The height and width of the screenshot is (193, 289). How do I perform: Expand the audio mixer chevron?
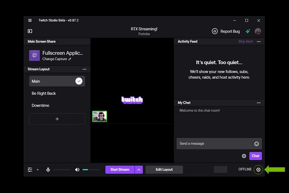coord(38,169)
